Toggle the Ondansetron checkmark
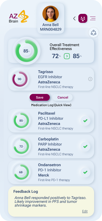 click(85, 172)
